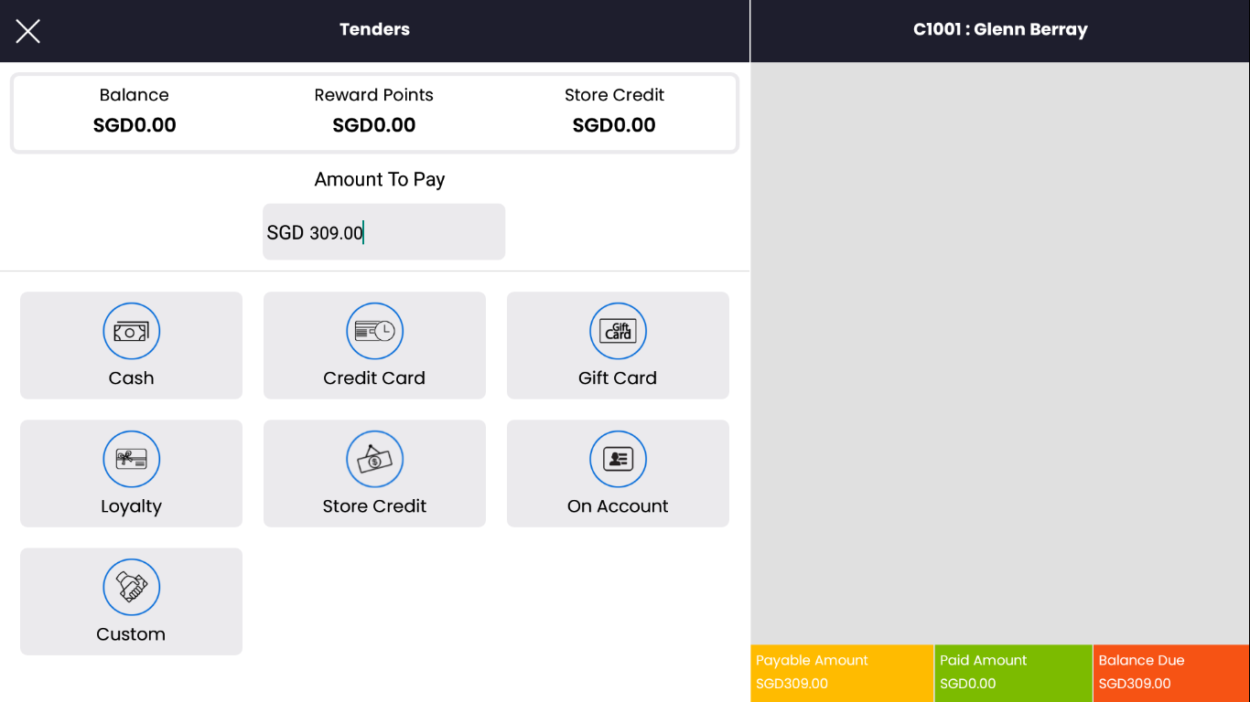Select the Credit Card payment icon
The height and width of the screenshot is (702, 1250).
374,331
